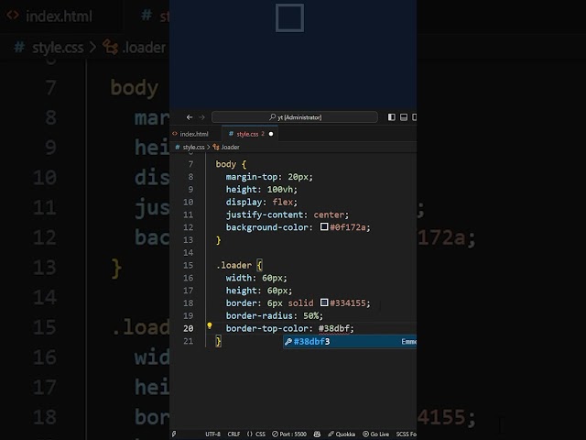Click the 'border-top-color' property text
This screenshot has height=440, width=586.
[x=266, y=328]
